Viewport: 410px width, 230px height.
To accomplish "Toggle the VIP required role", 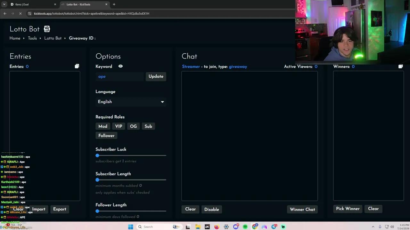I will (x=119, y=126).
